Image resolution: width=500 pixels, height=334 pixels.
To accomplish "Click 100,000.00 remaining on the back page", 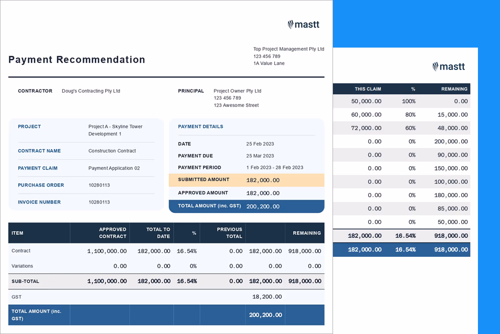I will [451, 182].
